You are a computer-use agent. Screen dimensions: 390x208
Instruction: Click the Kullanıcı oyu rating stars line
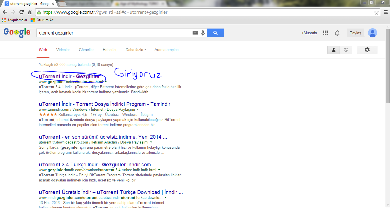pyautogui.click(x=96, y=114)
